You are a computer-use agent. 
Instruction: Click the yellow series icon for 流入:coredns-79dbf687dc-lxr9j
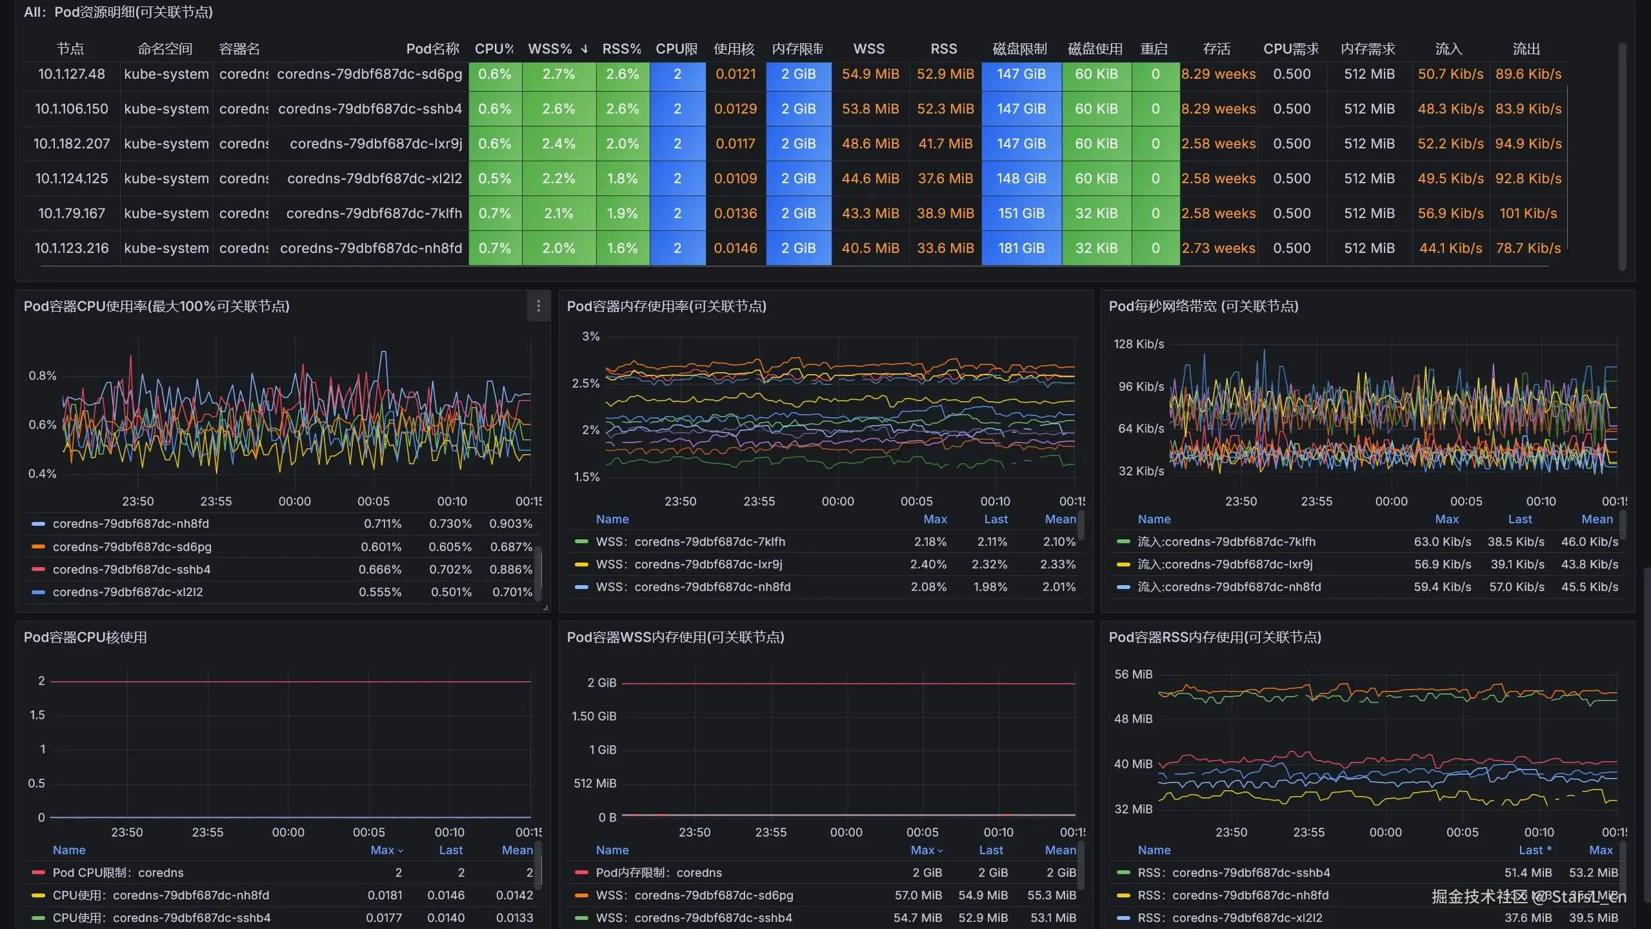[1123, 564]
